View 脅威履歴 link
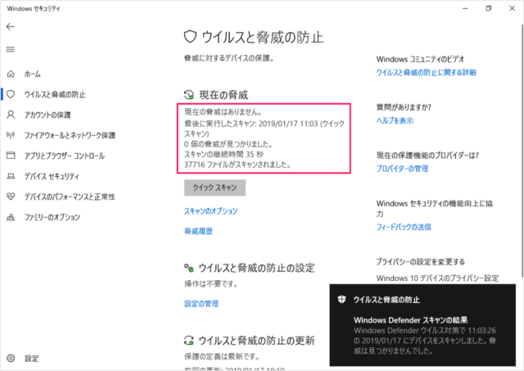The height and width of the screenshot is (371, 524). [x=198, y=231]
